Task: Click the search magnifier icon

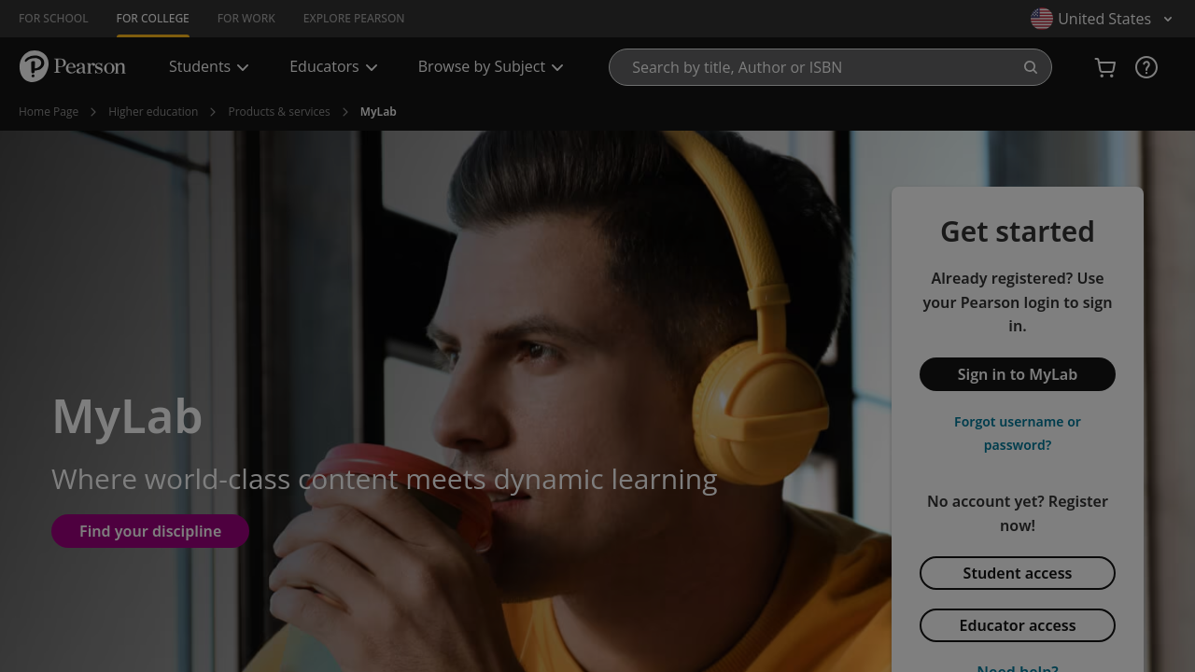Action: click(1031, 67)
